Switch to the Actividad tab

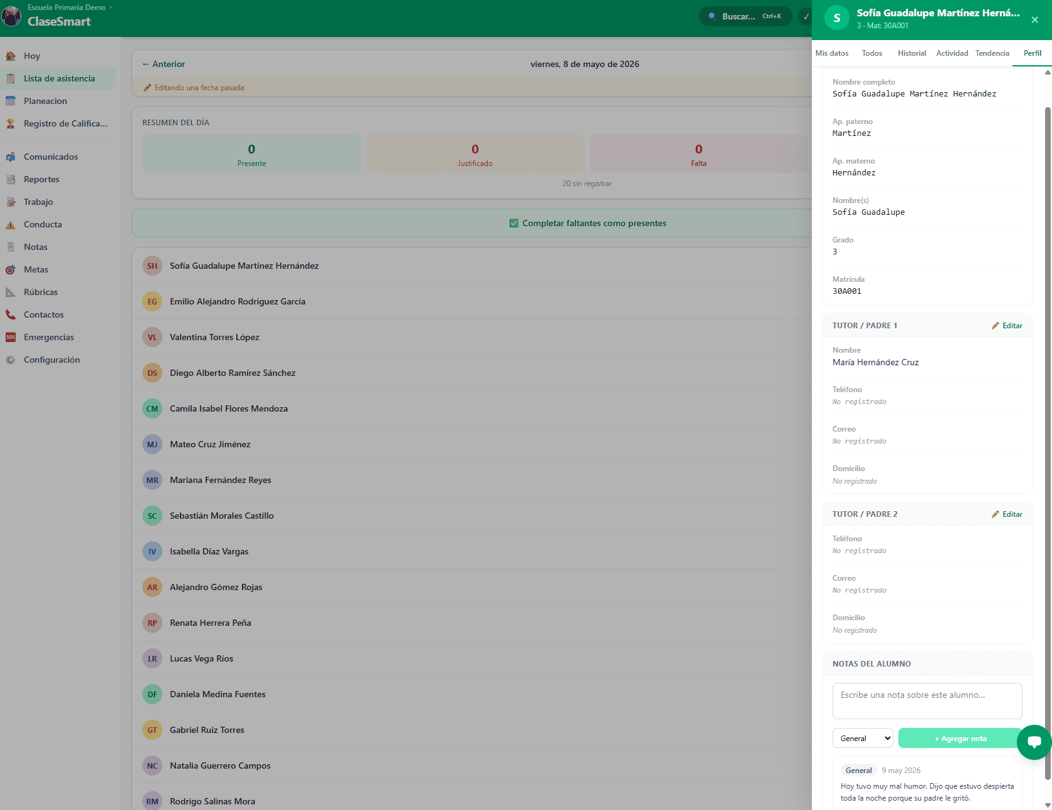(x=952, y=53)
